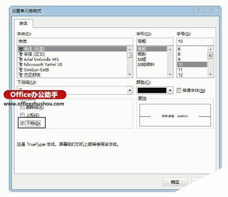Close the 设置单元格格式 dialog
This screenshot has height=197, width=228.
(x=211, y=9)
